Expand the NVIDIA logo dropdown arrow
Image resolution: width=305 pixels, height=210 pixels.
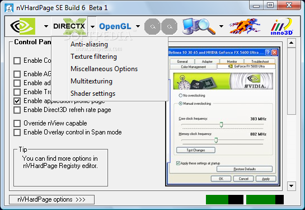point(46,26)
